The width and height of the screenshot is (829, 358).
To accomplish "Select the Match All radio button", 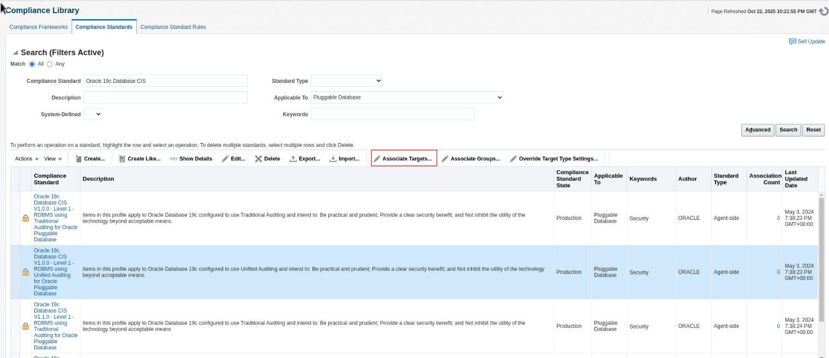I will point(32,64).
